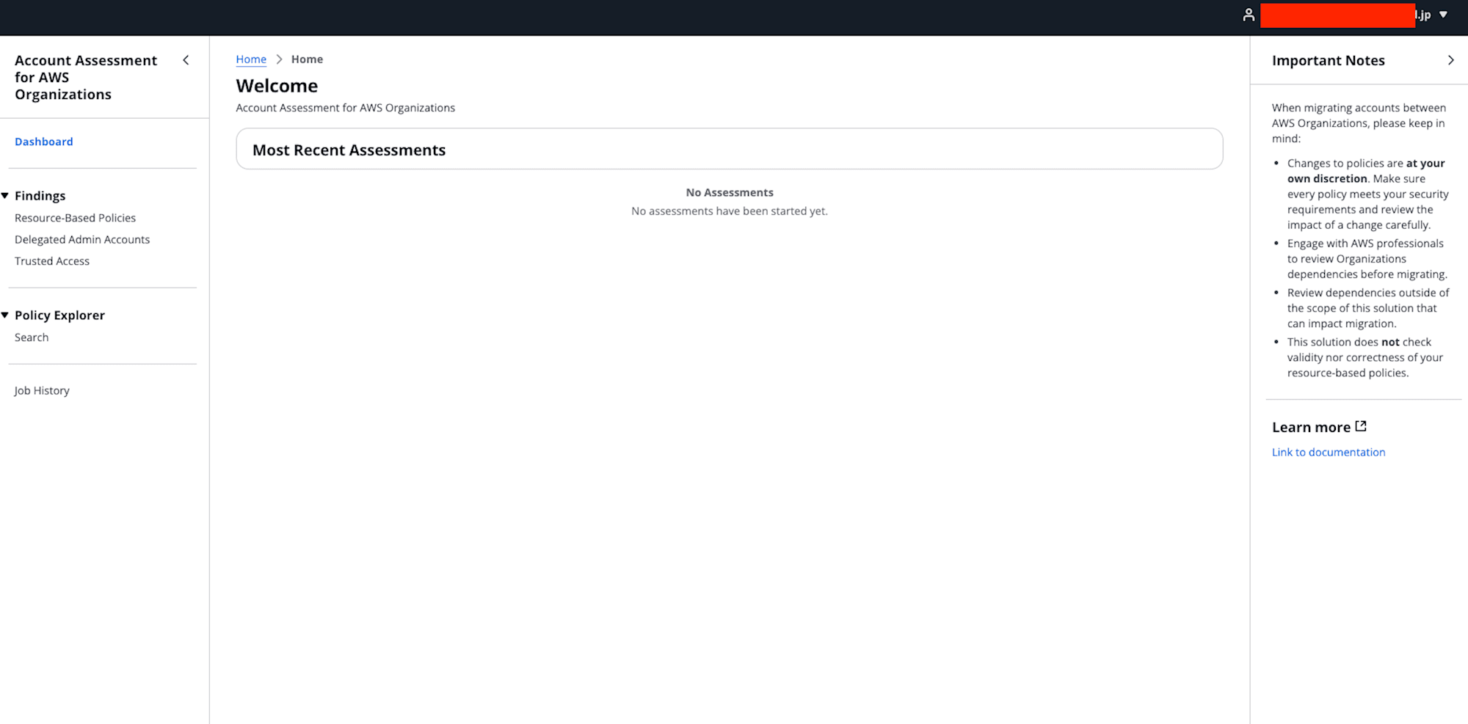Click the No Assessments message

tap(730, 192)
